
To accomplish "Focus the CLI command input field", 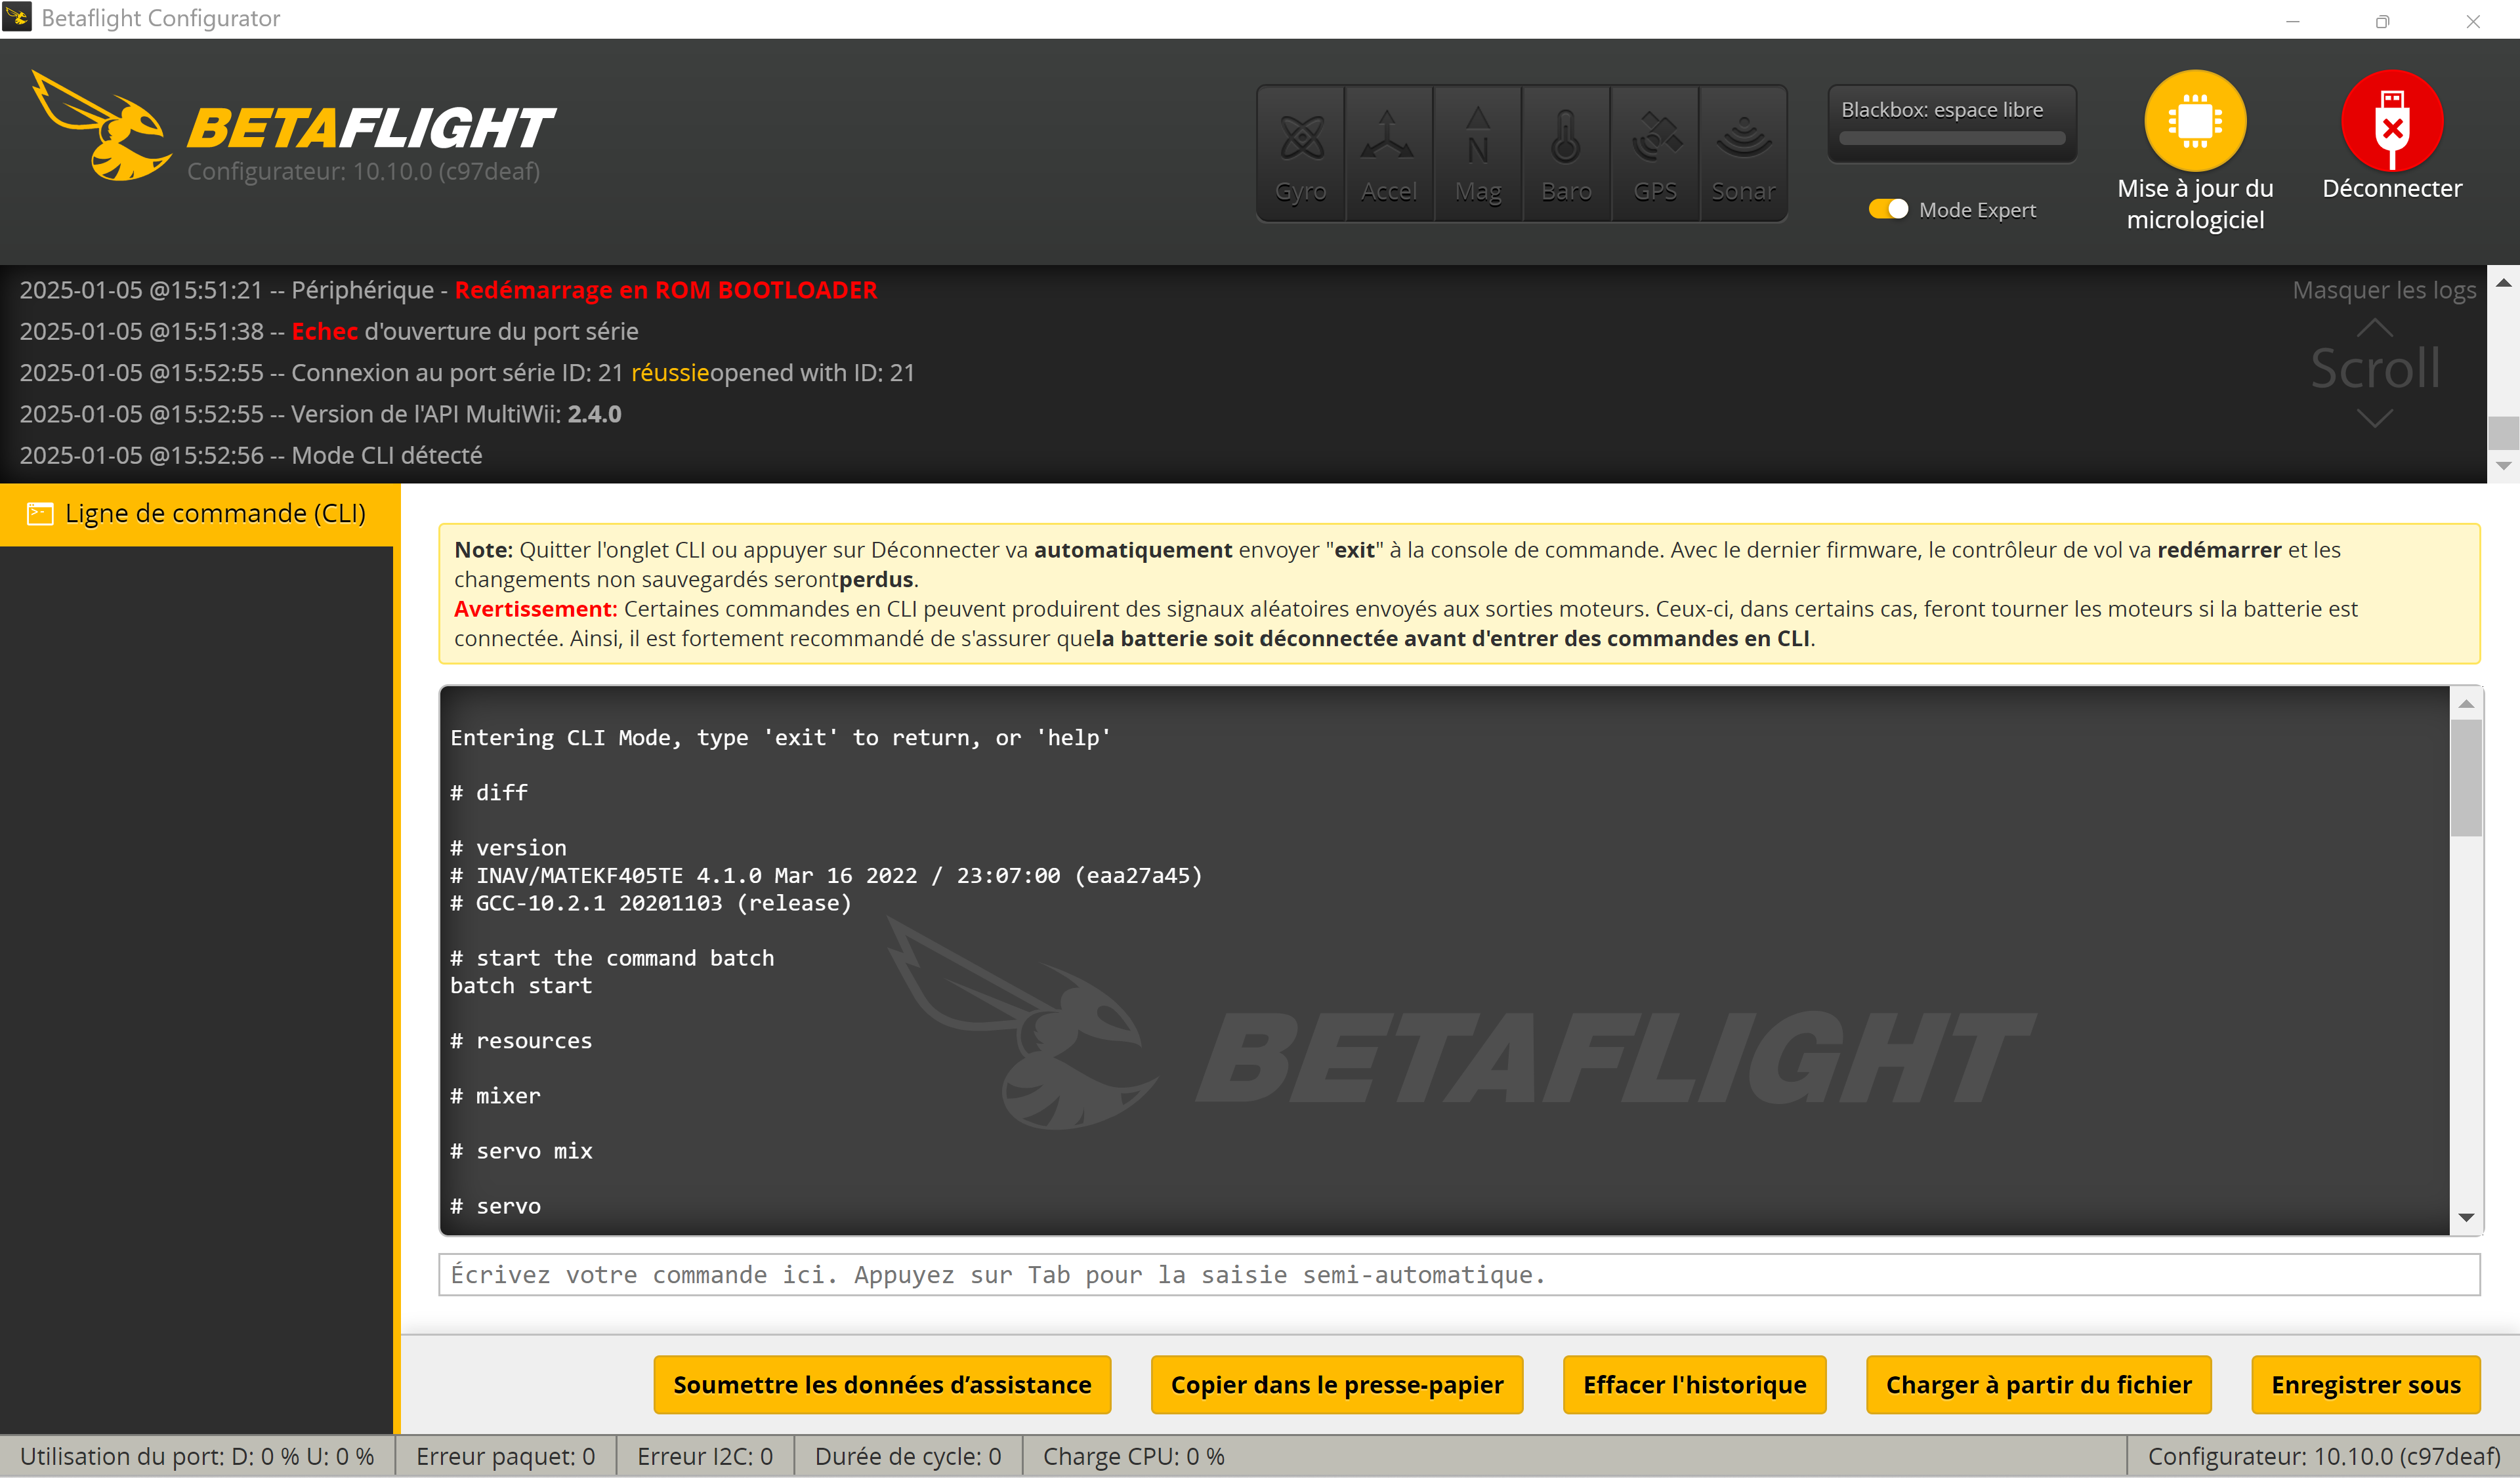I will point(1458,1274).
